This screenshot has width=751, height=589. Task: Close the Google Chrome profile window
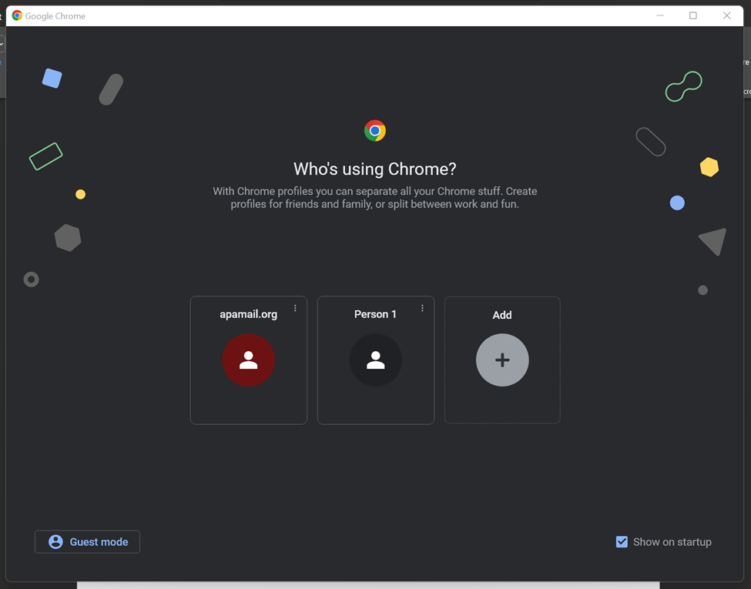click(726, 15)
